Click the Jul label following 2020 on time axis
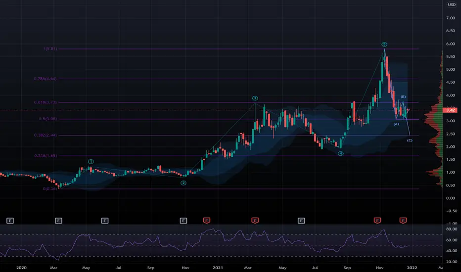The height and width of the screenshot is (272, 461). pos(118,268)
